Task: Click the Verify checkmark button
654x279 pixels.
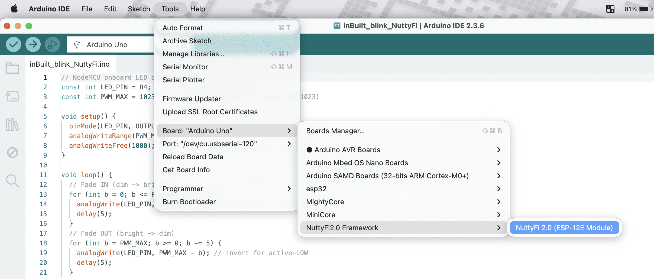Action: [14, 44]
